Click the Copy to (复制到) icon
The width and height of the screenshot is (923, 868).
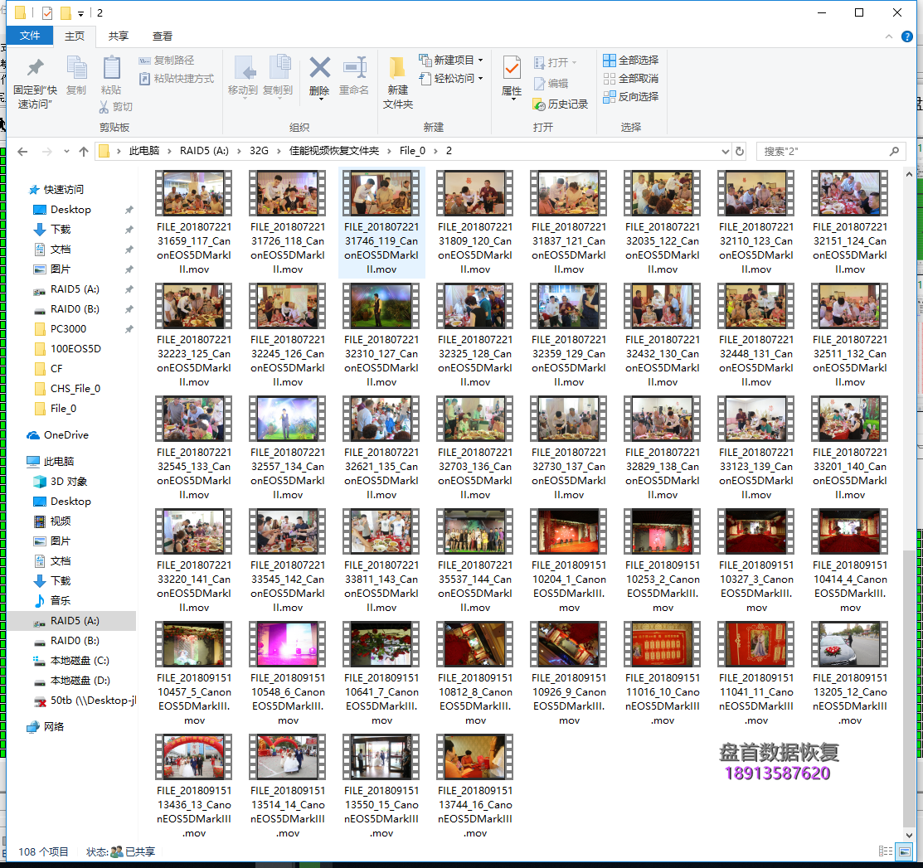[x=279, y=67]
